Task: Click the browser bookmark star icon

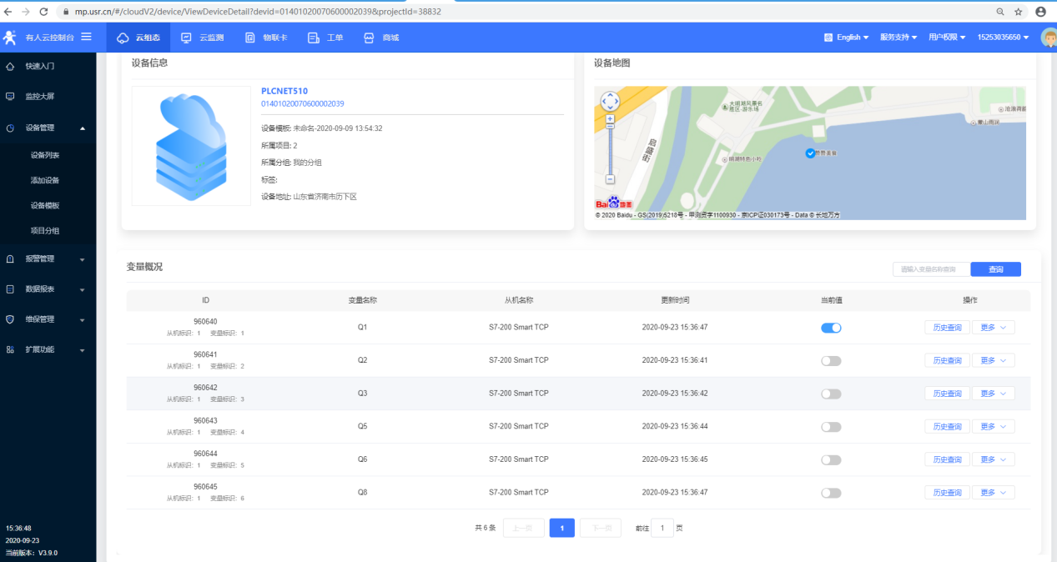Action: point(1018,12)
